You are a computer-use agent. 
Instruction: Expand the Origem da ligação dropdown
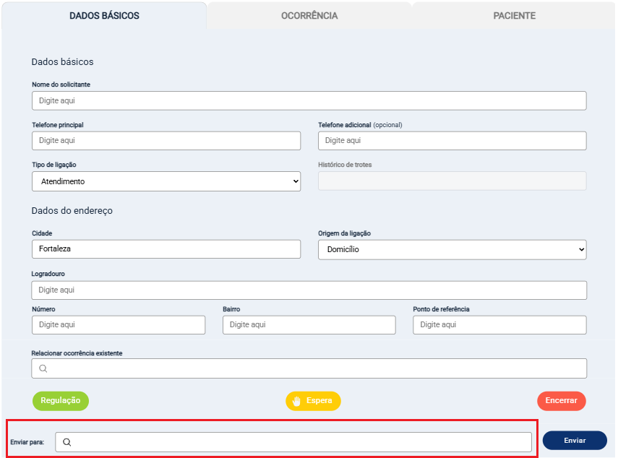pyautogui.click(x=452, y=250)
